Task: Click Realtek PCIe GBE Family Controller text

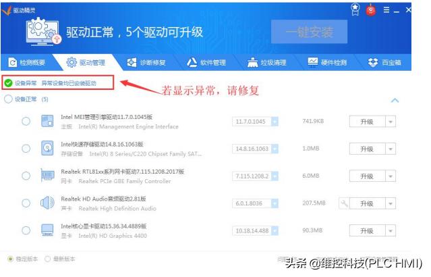Action: tap(125, 181)
